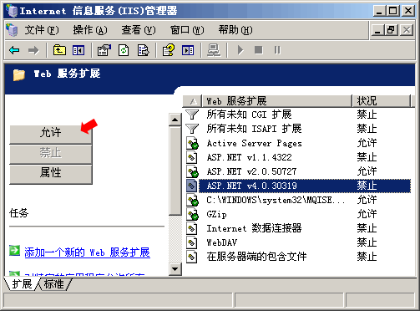Open the 文件(F) menu
The height and width of the screenshot is (311, 420).
coord(42,30)
